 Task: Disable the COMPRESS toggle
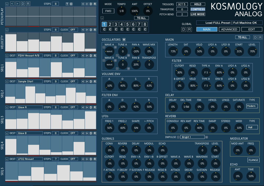pos(198,9)
